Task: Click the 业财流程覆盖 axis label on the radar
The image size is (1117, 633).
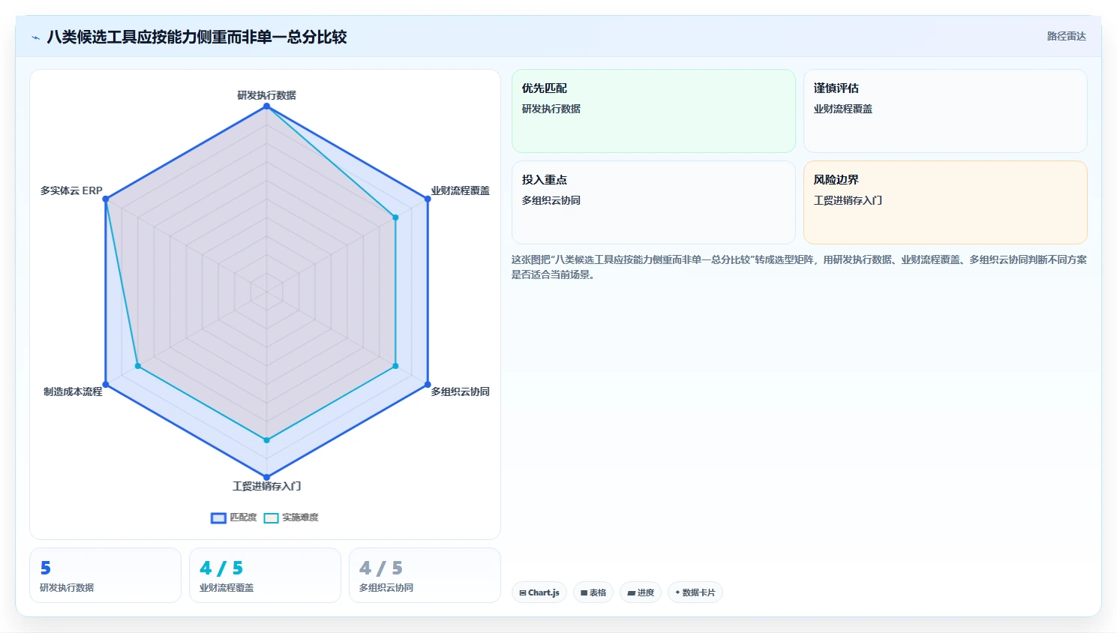Action: tap(460, 190)
